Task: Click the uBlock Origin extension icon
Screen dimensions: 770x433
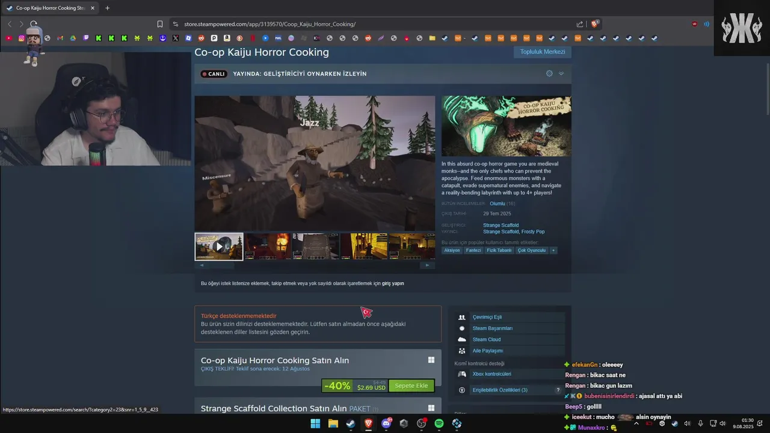Action: coord(695,24)
